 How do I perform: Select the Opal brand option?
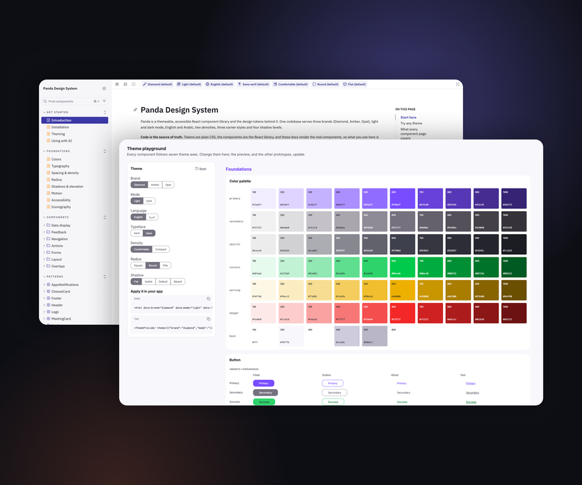[x=168, y=185]
